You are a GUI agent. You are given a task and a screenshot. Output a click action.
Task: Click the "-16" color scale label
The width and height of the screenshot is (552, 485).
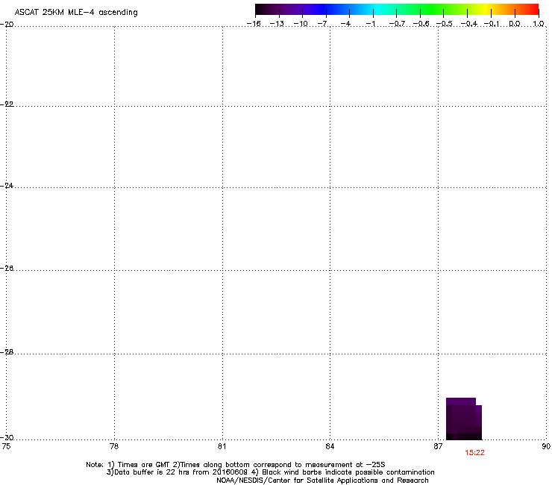click(x=254, y=24)
